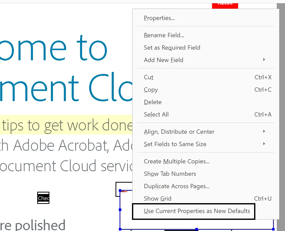
Task: Click Copy in the context menu
Action: point(205,90)
